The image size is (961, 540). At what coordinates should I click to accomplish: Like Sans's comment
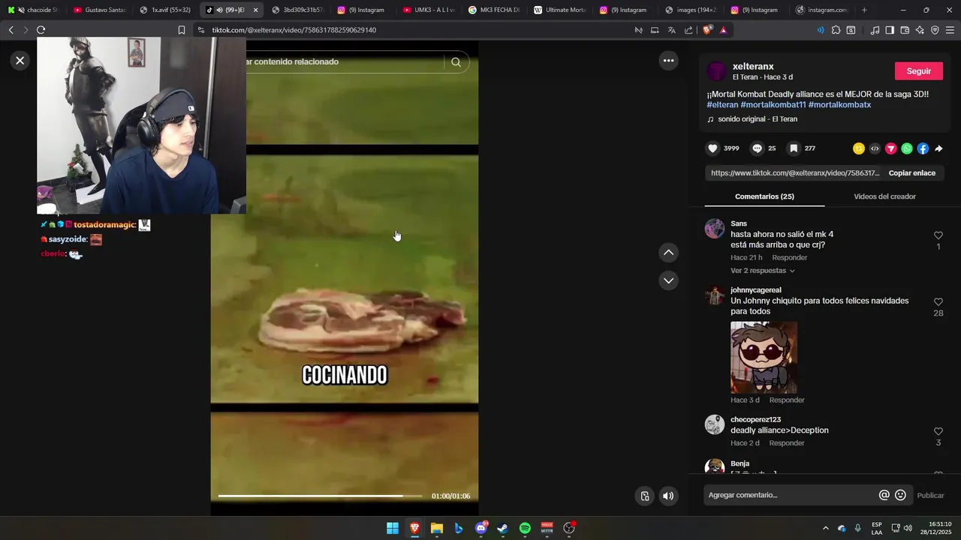click(938, 235)
